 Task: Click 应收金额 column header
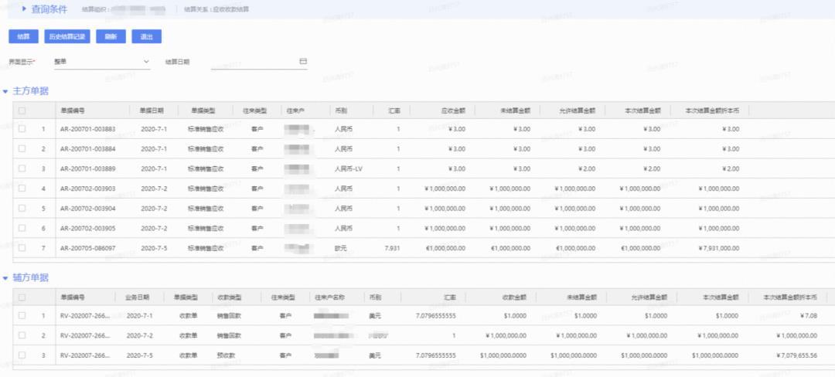[453, 110]
